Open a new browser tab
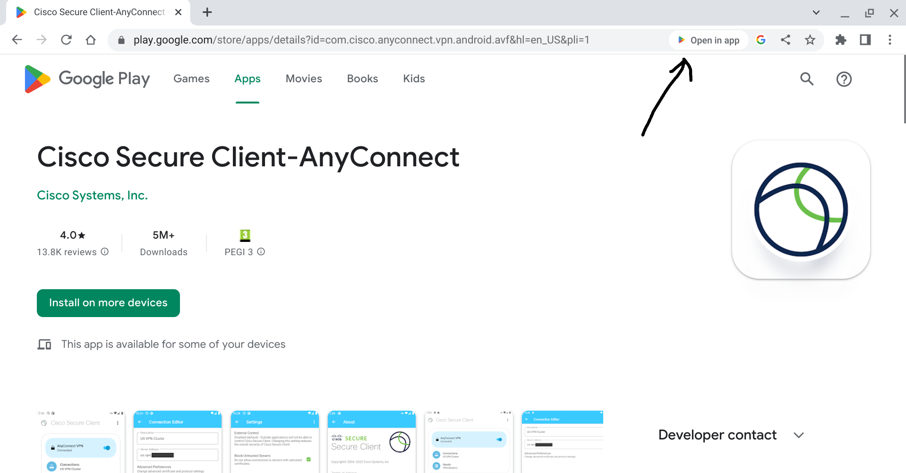Image resolution: width=906 pixels, height=473 pixels. click(207, 12)
